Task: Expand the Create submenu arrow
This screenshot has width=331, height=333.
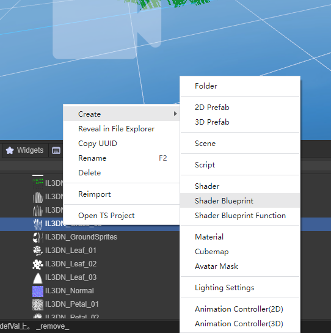Action: [x=175, y=114]
